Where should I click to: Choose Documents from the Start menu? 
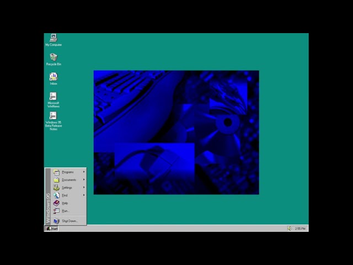(68, 180)
